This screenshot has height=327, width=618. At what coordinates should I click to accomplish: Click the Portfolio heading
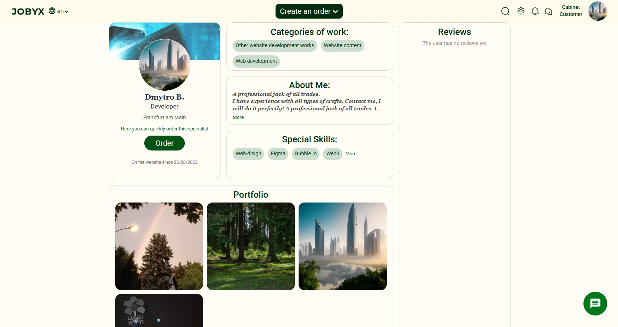tap(251, 195)
